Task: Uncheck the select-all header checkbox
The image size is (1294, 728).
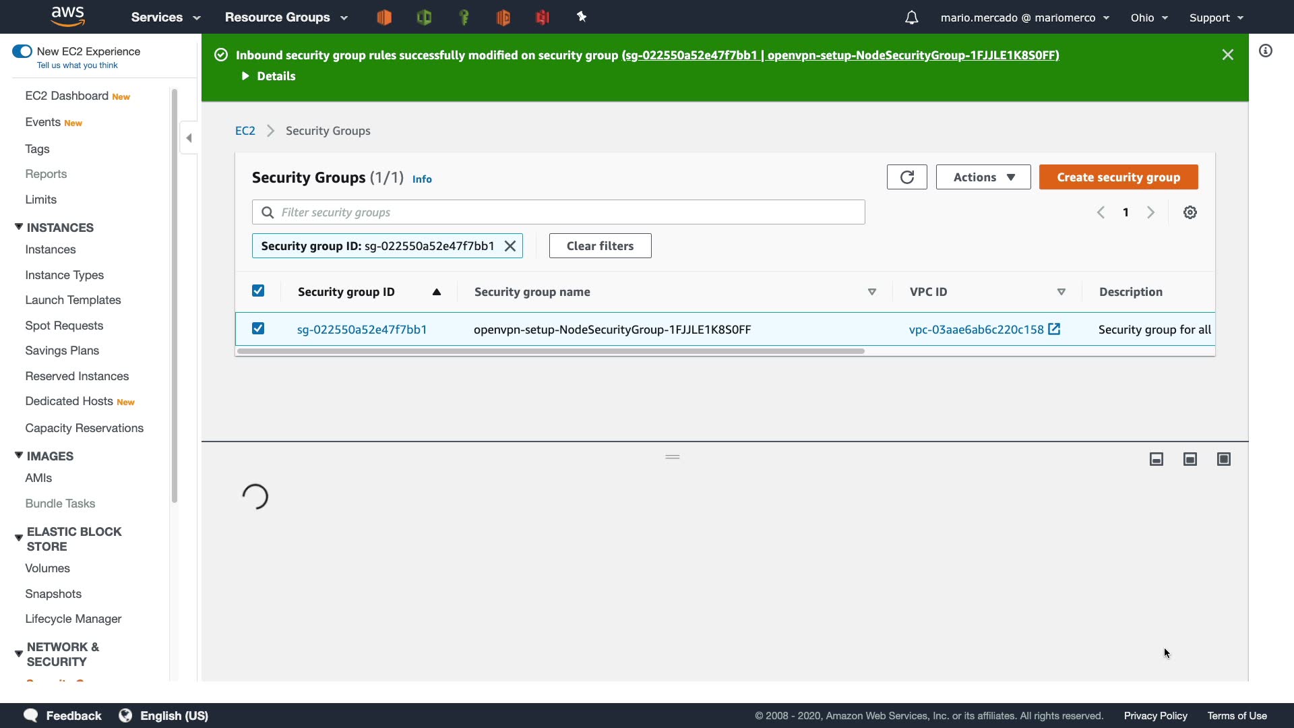Action: coord(258,291)
